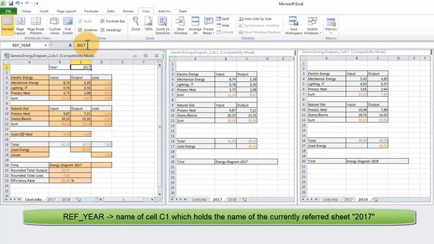Click Energy Diagram 2018 cell in right window

coord(377,161)
